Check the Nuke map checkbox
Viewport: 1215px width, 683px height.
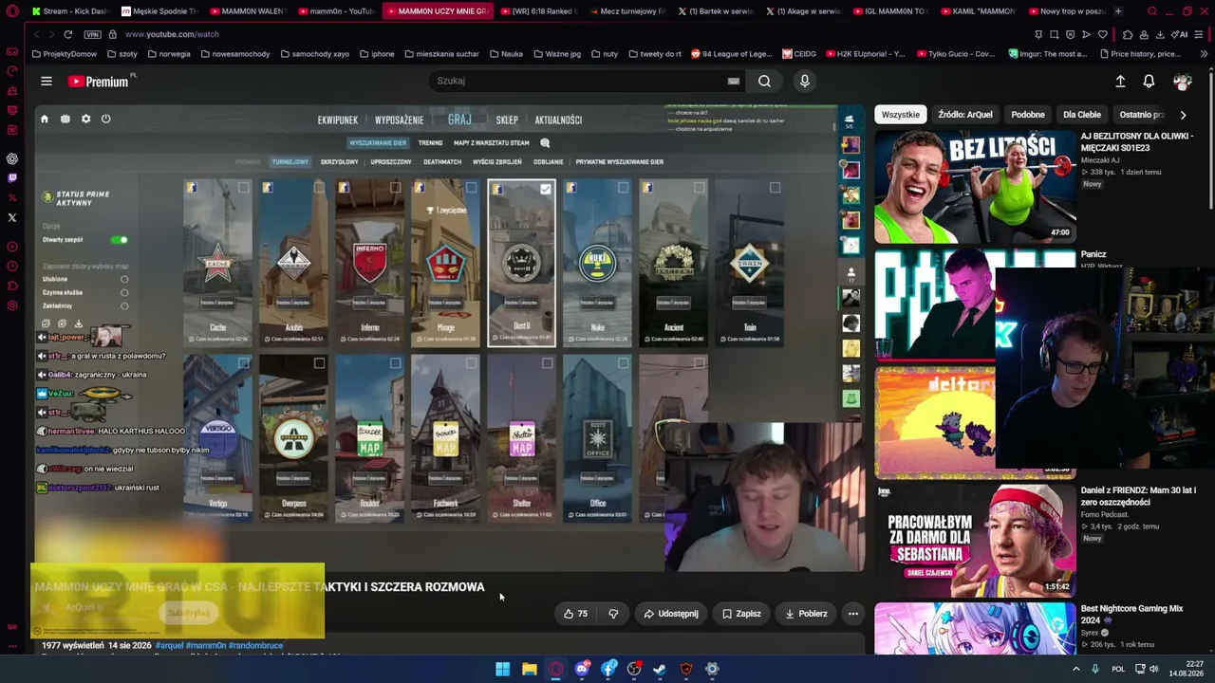pos(623,188)
